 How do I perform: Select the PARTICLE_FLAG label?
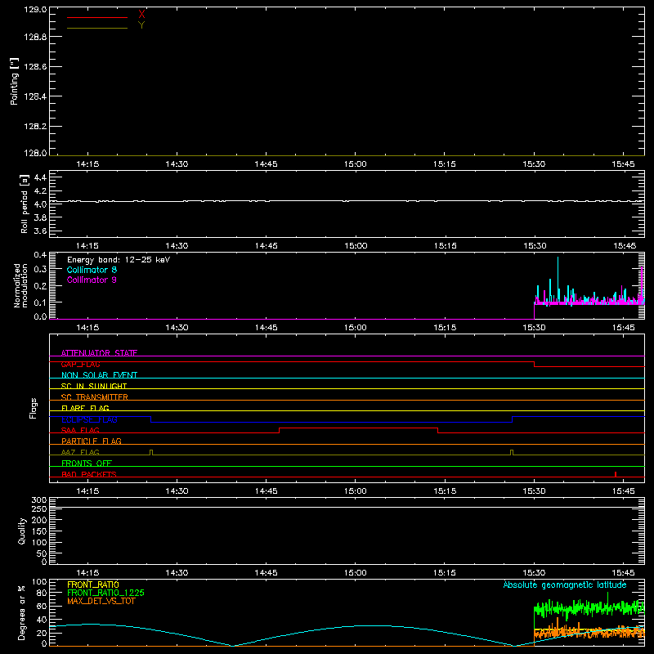92,441
